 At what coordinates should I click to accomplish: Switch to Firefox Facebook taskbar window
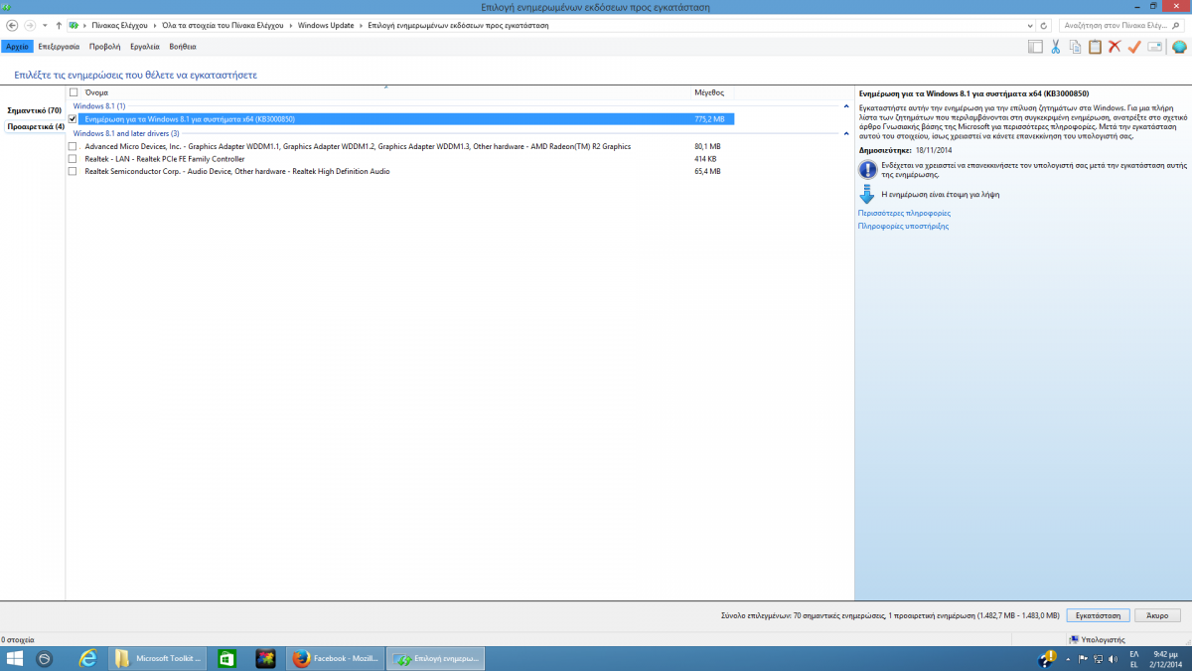335,658
